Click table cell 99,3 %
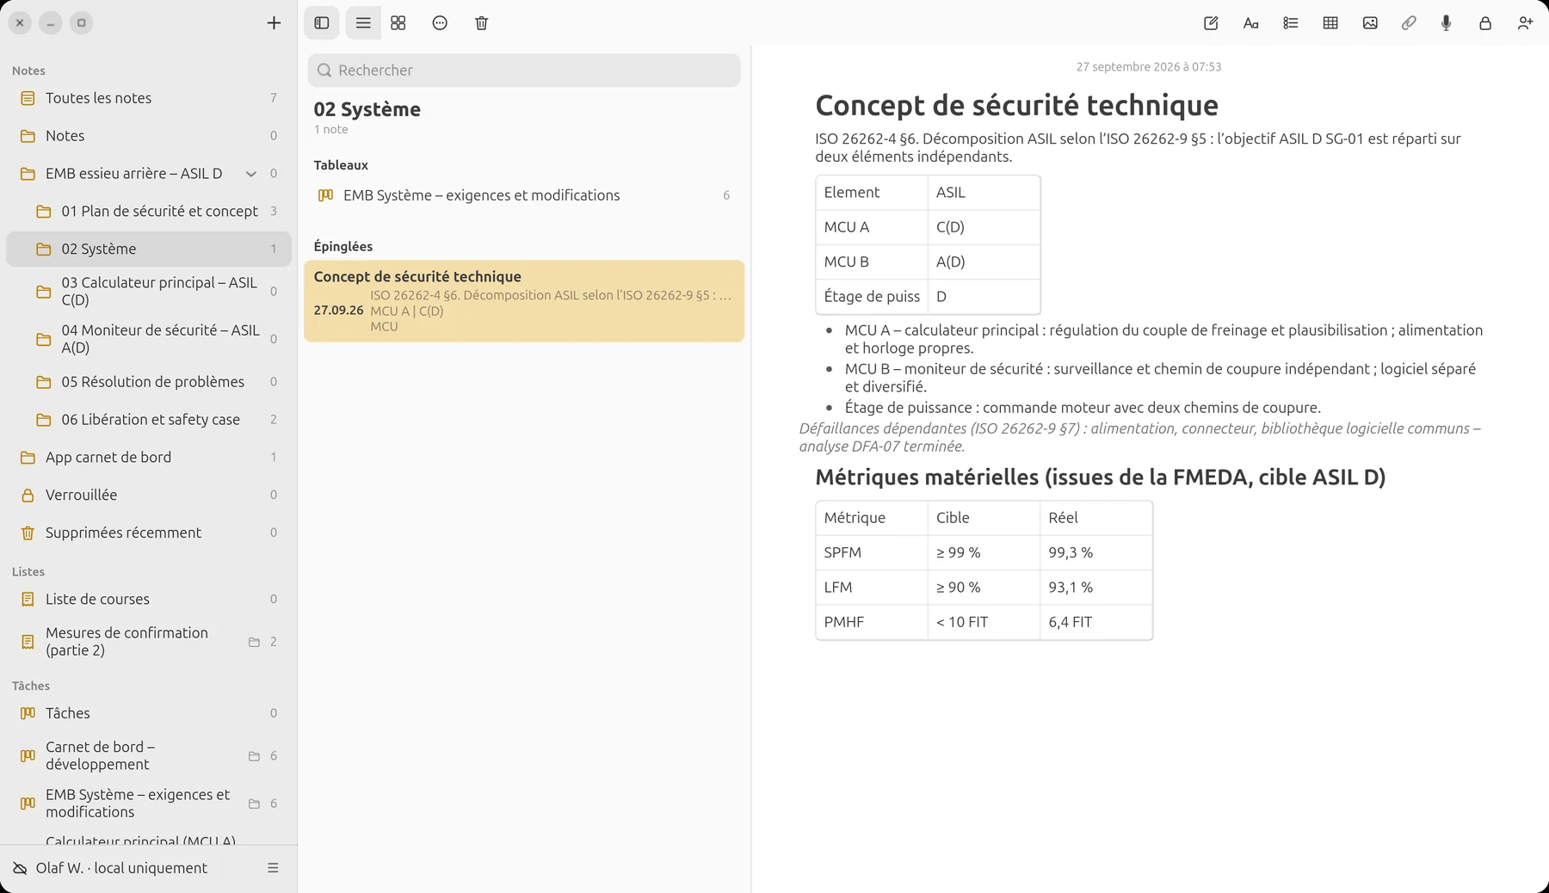The height and width of the screenshot is (893, 1549). click(x=1095, y=552)
